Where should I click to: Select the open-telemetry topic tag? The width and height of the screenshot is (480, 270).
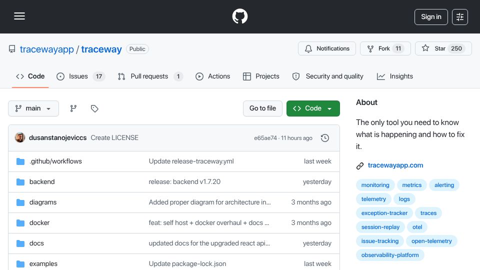pos(431,241)
